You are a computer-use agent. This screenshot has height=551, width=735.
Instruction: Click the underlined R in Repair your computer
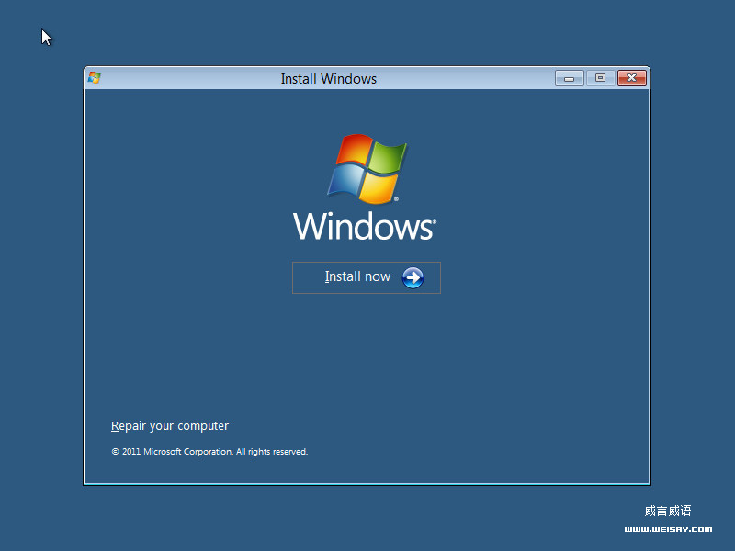[x=114, y=425]
